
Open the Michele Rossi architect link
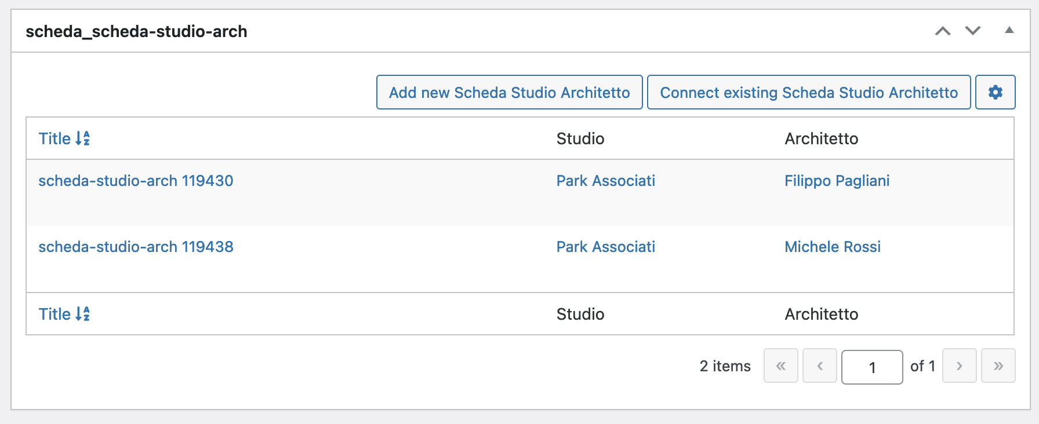(833, 247)
